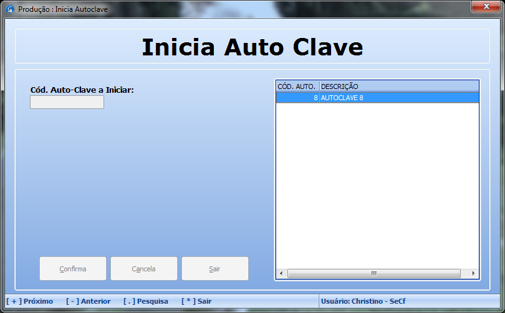Click the empty area of the autoclave list
This screenshot has height=313, width=505.
point(377,187)
